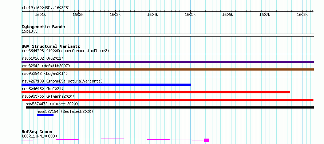Image resolution: width=324 pixels, height=144 pixels.
Task: Click the left arrow of the ruler
Action: [x=23, y=12]
